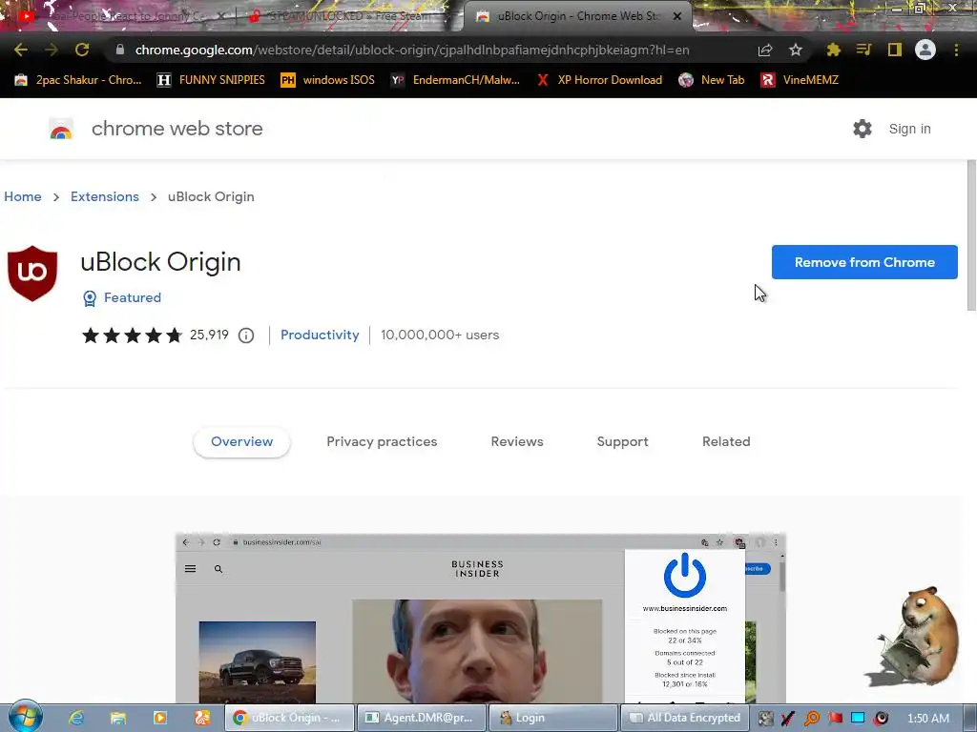Click the uBlock Origin shield logo
Screen dimensions: 977x732
(32, 274)
